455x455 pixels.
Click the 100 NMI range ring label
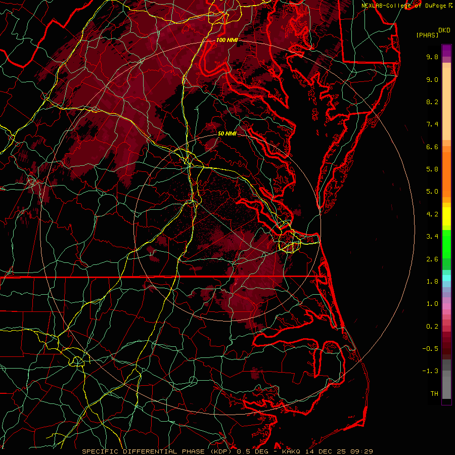[x=227, y=40]
